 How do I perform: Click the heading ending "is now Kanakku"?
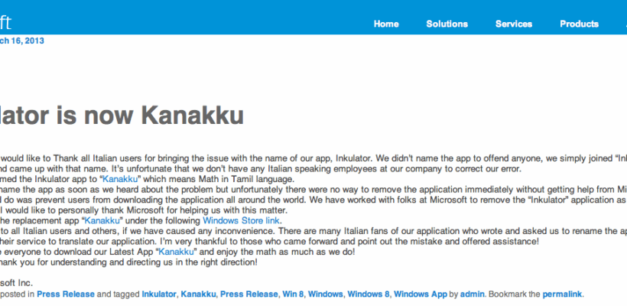pyautogui.click(x=122, y=116)
